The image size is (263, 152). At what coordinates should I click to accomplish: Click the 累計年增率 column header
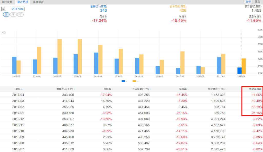click(255, 89)
